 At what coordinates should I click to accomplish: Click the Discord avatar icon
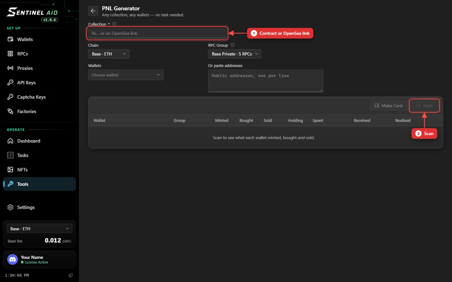click(x=13, y=259)
